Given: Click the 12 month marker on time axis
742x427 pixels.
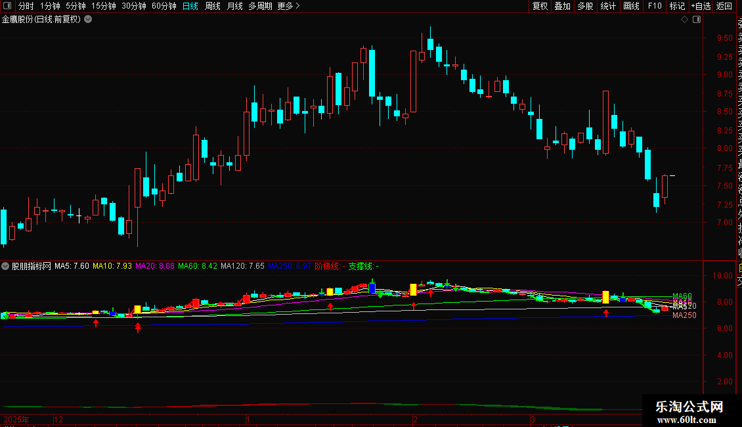Looking at the screenshot, I should pyautogui.click(x=58, y=419).
